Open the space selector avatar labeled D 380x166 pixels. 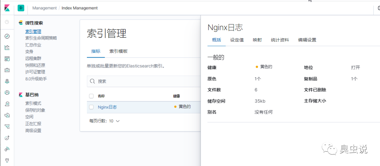coord(21,8)
